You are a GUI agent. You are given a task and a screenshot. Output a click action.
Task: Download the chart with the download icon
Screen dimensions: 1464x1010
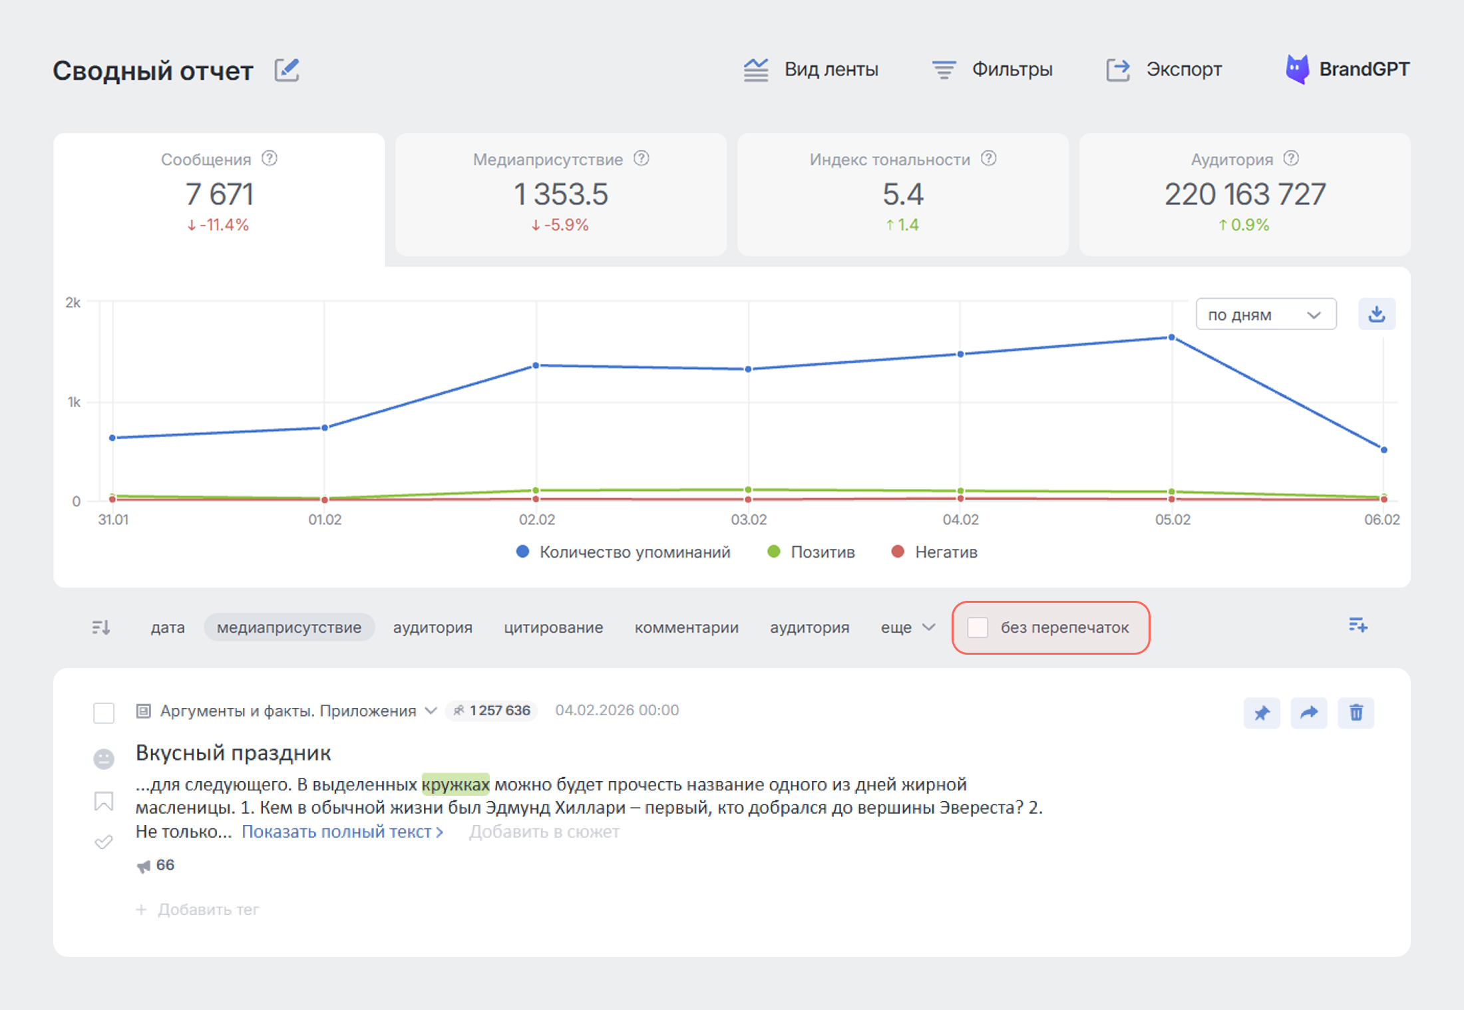(x=1376, y=314)
